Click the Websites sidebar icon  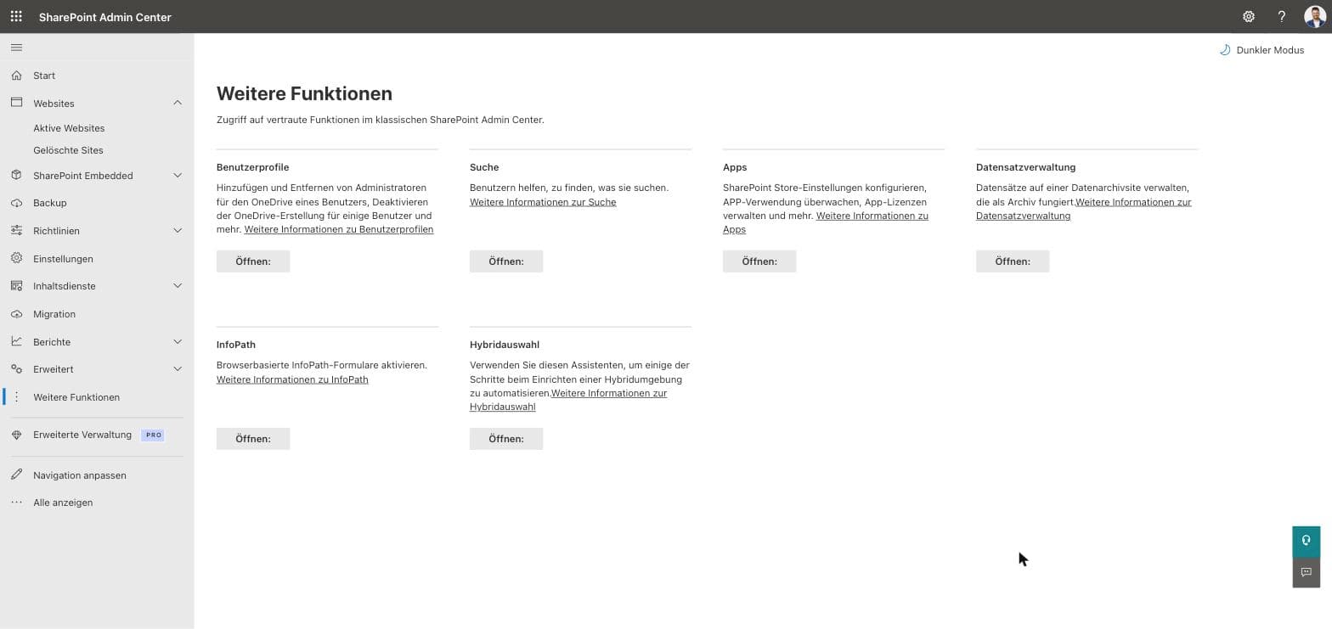coord(16,103)
